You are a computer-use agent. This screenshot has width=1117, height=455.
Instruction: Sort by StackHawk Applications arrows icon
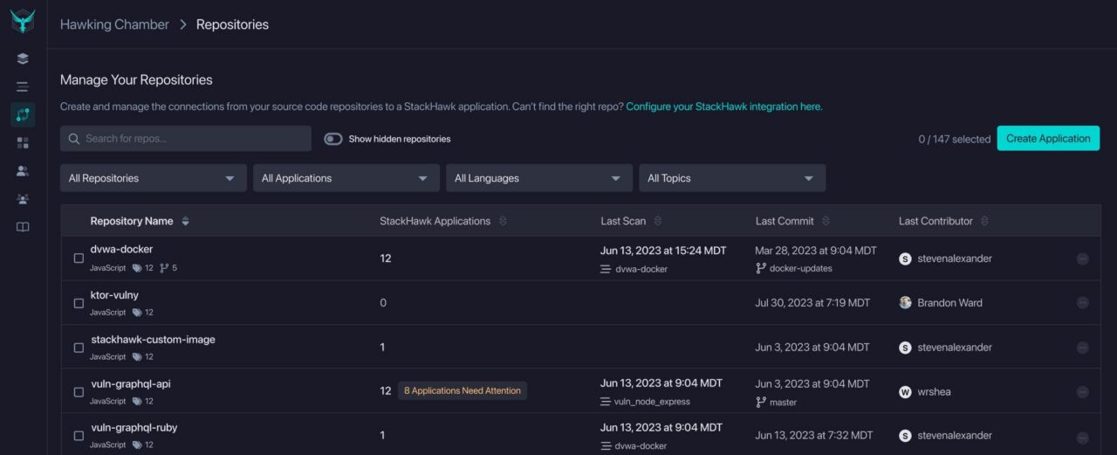[503, 221]
